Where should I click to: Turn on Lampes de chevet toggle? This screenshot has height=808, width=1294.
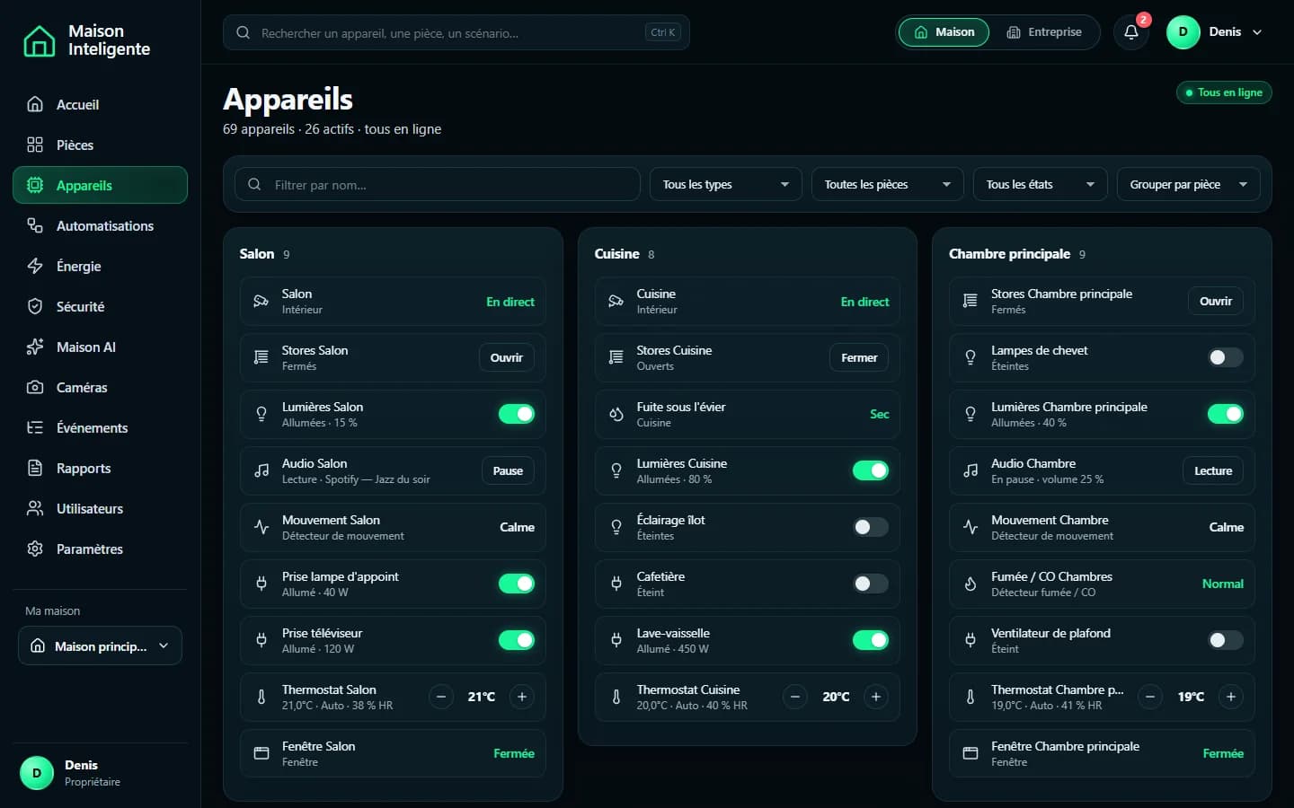tap(1226, 357)
